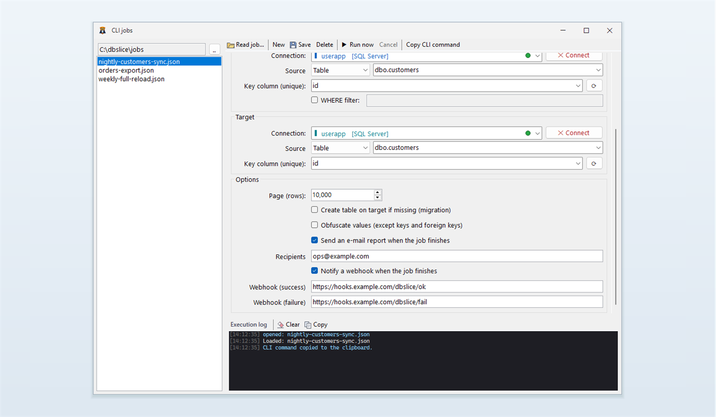Browse for the jobs folder
The height and width of the screenshot is (417, 716).
(x=214, y=50)
